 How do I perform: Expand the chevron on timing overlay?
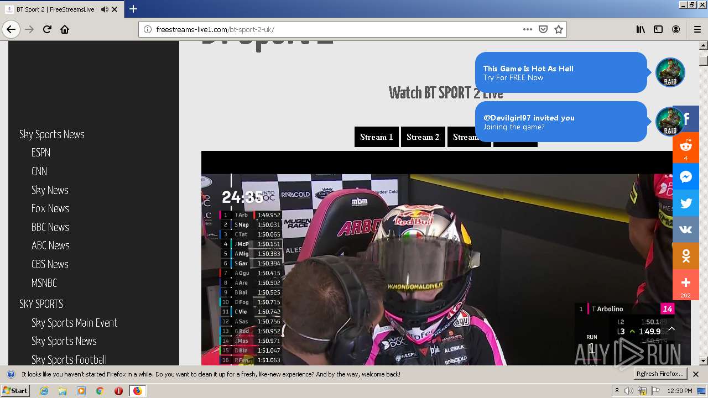(x=671, y=329)
